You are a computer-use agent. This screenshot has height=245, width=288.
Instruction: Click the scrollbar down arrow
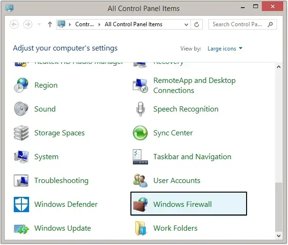[x=278, y=235]
